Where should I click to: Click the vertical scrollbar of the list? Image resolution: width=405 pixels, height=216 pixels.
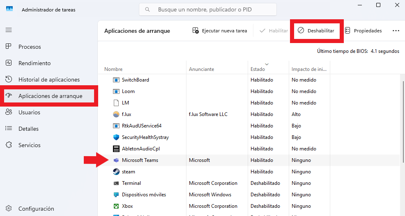403,121
